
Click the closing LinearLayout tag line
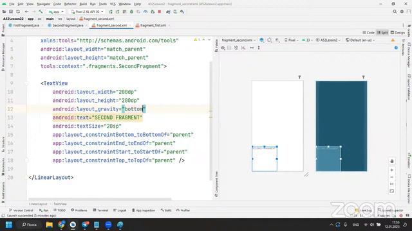click(51, 178)
